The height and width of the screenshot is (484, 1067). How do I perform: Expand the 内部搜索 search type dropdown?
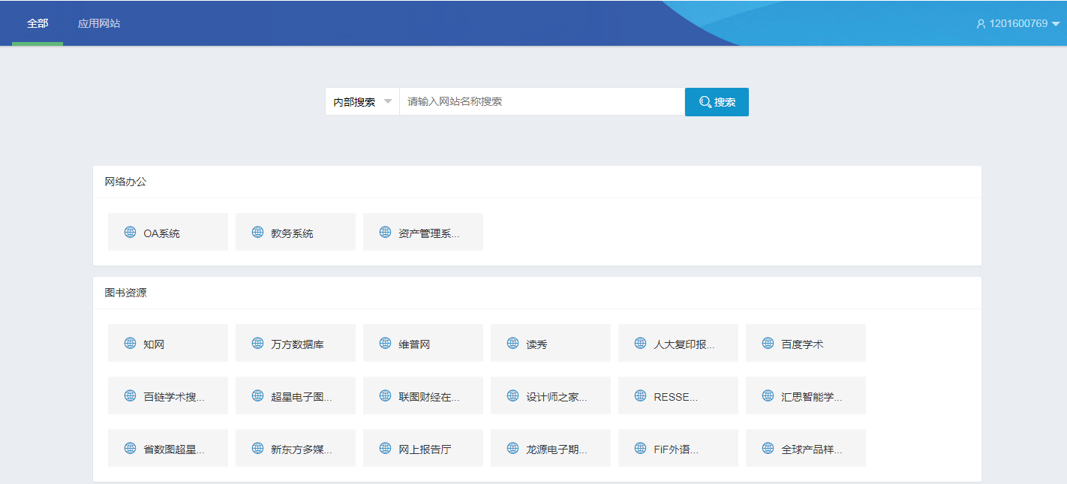pyautogui.click(x=363, y=102)
